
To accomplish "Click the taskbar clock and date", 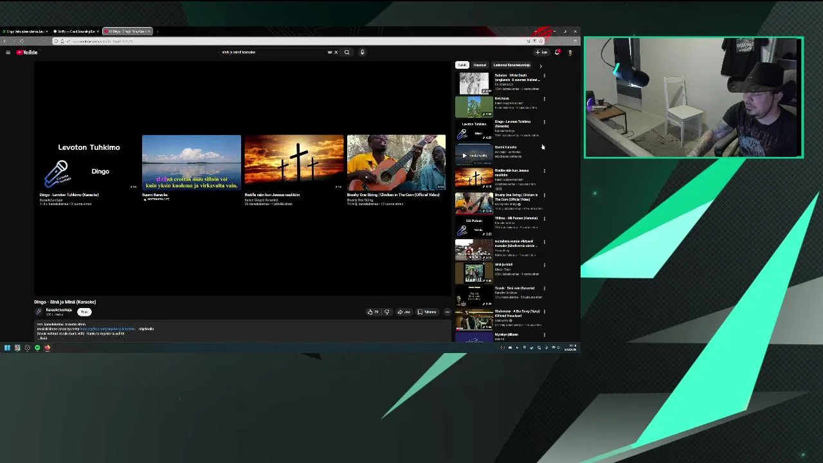I will click(570, 348).
